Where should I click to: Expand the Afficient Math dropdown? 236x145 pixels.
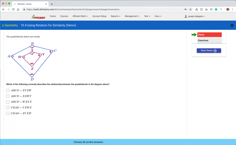(x=80, y=16)
